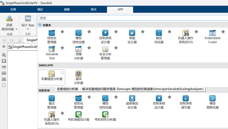The image size is (228, 129).
Task: Open 线性化管理器 app in the 控制系统 section
Action: pyautogui.click(x=79, y=102)
